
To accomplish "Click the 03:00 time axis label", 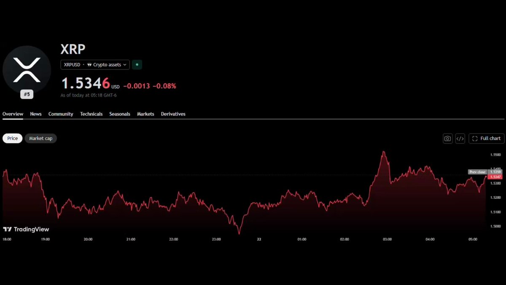I will pyautogui.click(x=387, y=239).
